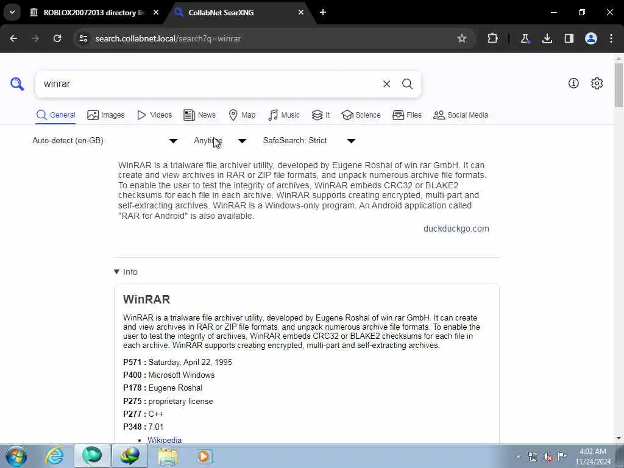624x468 pixels.
Task: Select the Images search category
Action: pyautogui.click(x=106, y=115)
